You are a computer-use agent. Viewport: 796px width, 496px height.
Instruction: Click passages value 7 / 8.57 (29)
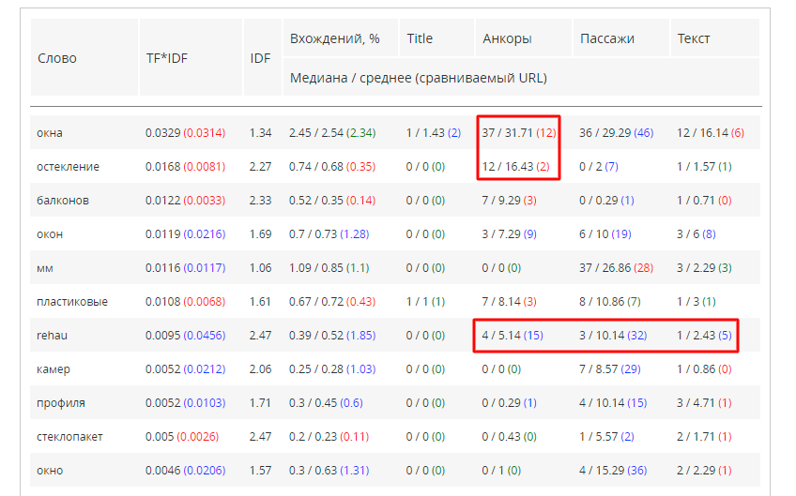tap(610, 369)
